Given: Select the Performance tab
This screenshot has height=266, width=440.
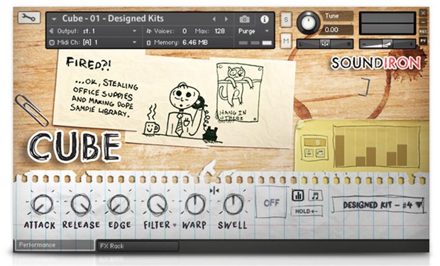Looking at the screenshot, I should coord(54,245).
